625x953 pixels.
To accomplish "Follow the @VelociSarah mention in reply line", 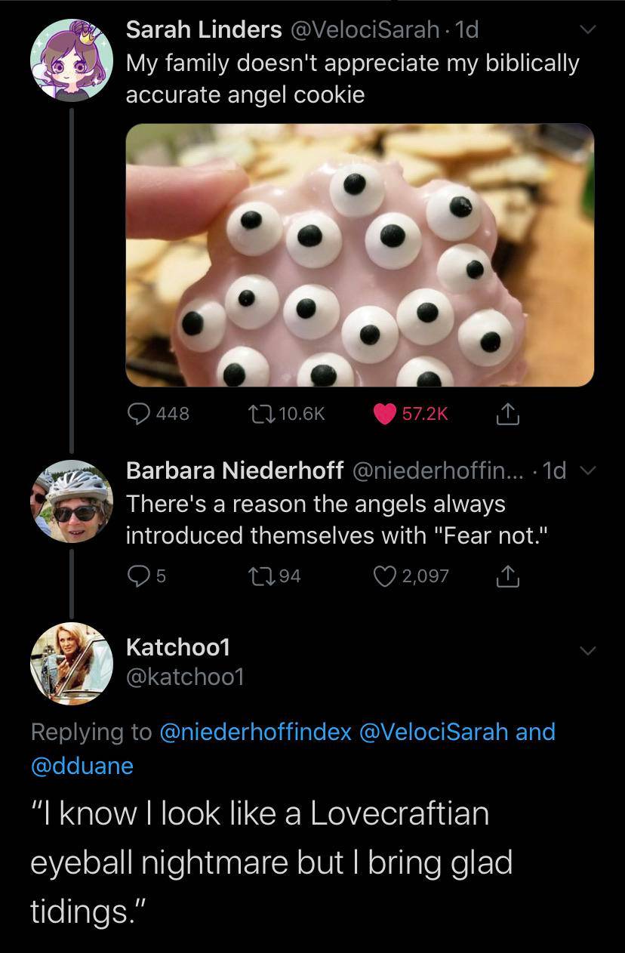I will (436, 732).
